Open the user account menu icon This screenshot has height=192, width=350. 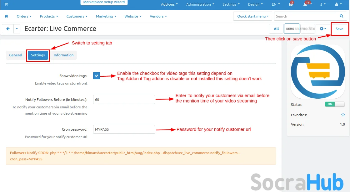[338, 4]
